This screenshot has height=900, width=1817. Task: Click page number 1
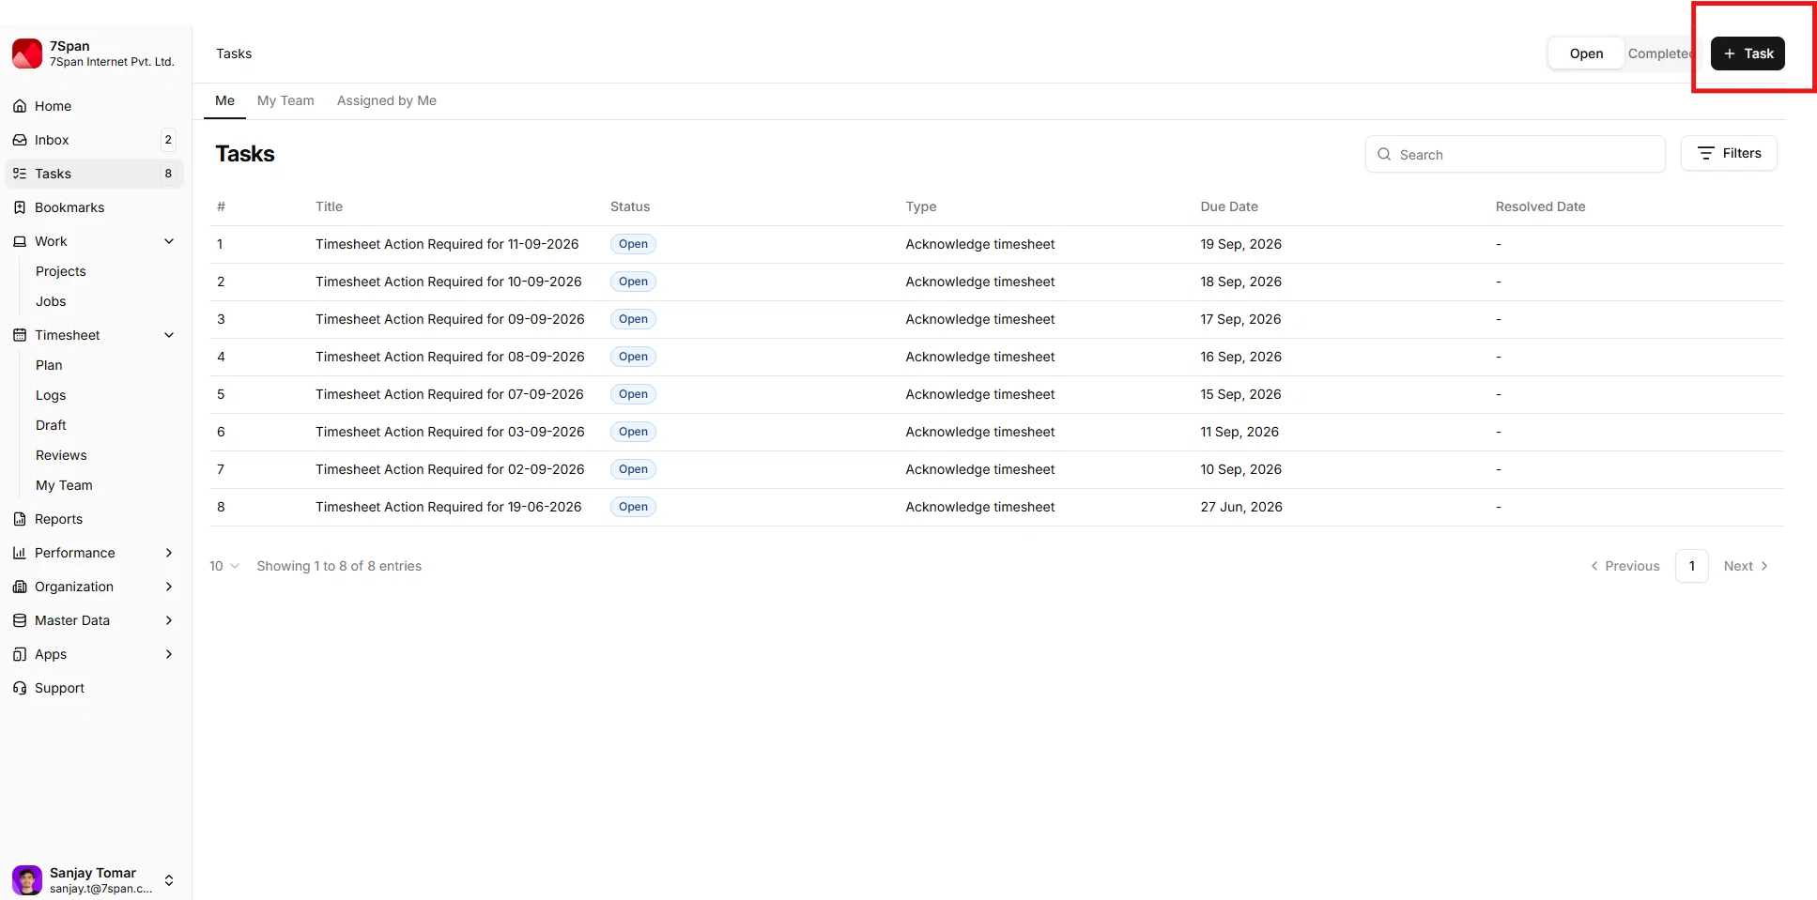click(1692, 566)
